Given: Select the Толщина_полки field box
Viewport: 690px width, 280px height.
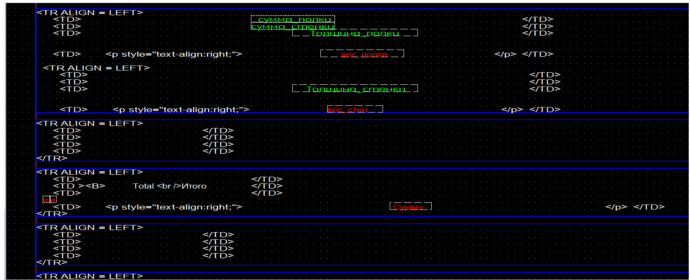Looking at the screenshot, I should click(x=355, y=33).
